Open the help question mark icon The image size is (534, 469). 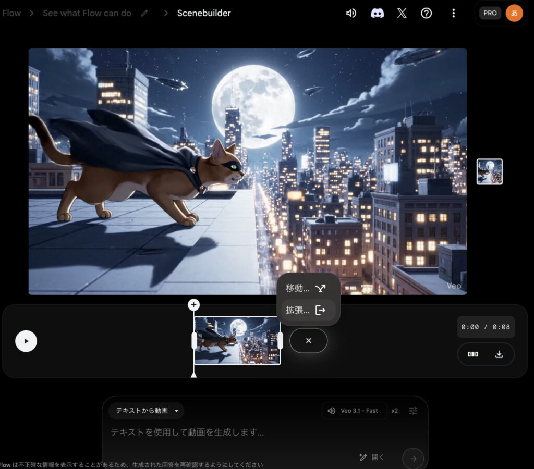[427, 13]
